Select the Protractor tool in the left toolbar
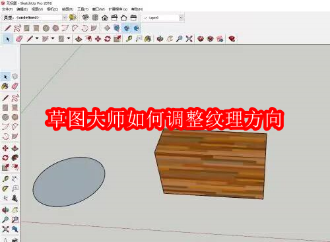Viewport: 330px width, 242px height. [5, 189]
